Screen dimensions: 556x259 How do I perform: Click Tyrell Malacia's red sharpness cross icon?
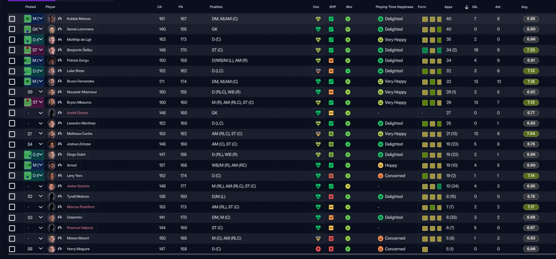pos(331,197)
